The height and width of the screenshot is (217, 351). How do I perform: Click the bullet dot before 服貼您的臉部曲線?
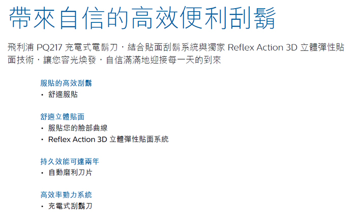click(42, 128)
